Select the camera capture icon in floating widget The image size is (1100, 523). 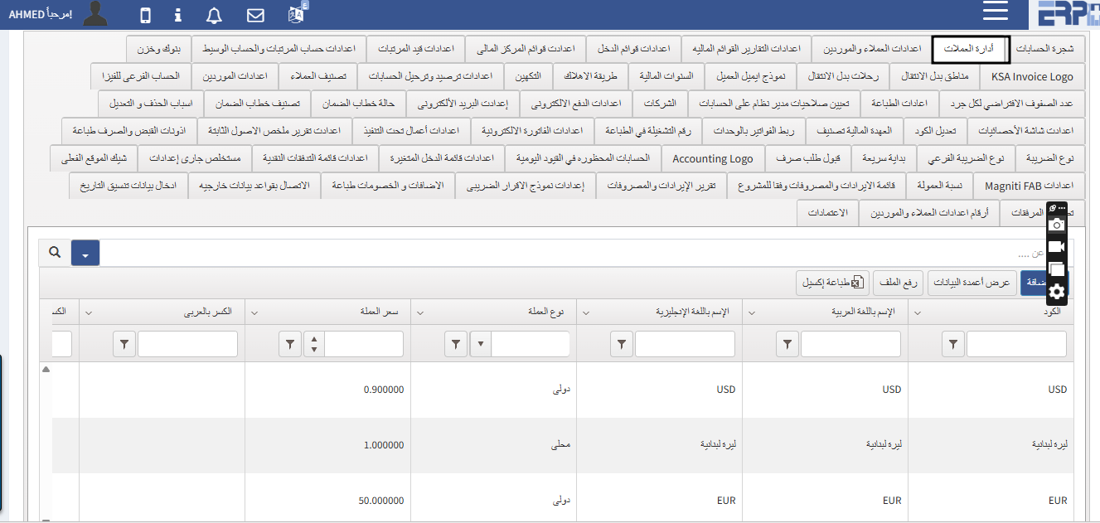point(1058,225)
